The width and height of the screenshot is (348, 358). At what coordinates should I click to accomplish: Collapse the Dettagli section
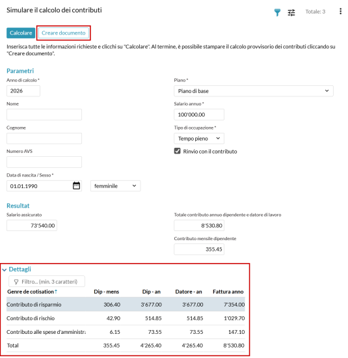[x=5, y=270]
